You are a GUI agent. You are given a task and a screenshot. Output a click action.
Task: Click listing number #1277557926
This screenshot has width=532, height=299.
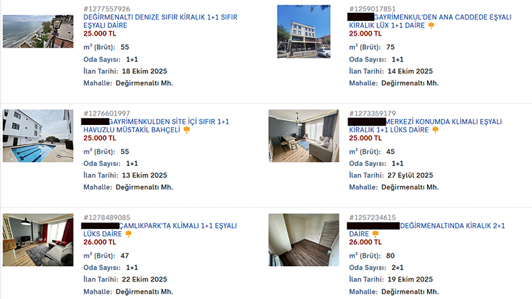click(x=107, y=9)
